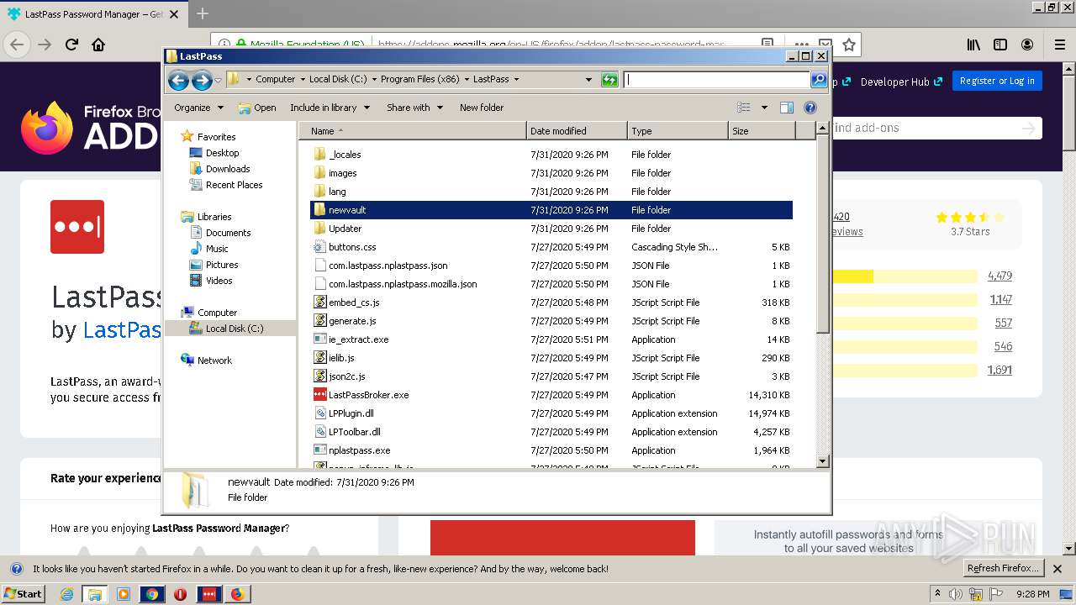Select Network in navigation pane

(206, 360)
